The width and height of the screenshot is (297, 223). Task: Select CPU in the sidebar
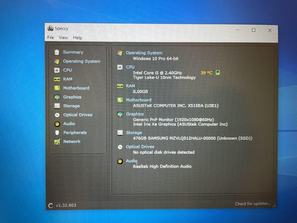point(68,70)
